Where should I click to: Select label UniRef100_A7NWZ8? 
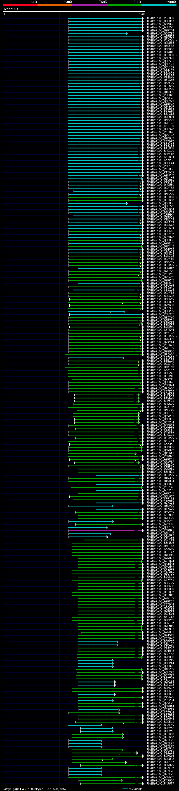tap(161, 43)
